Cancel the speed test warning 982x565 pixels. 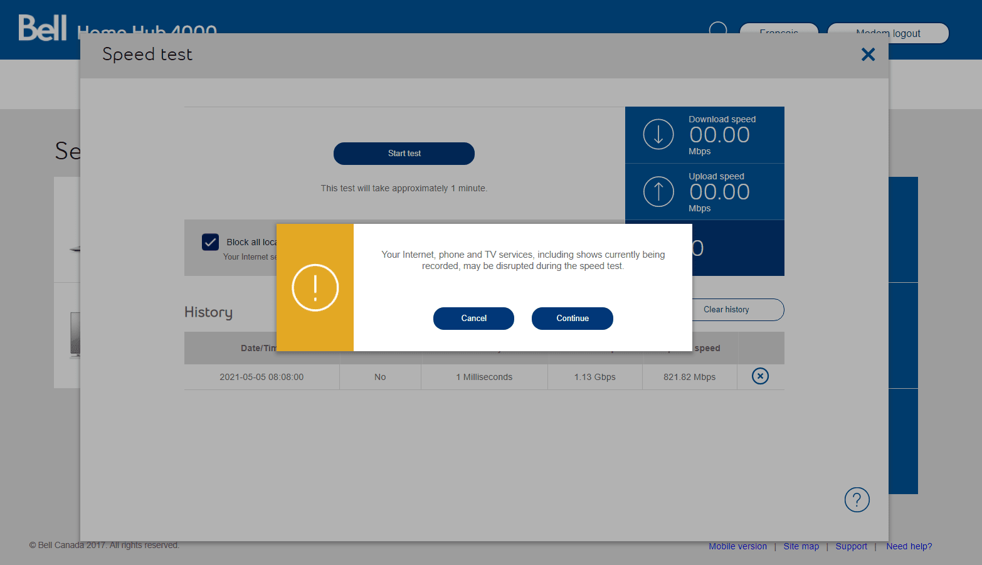point(473,318)
